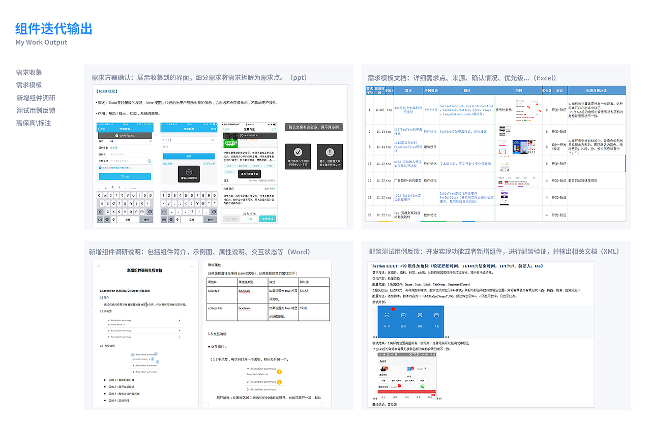This screenshot has width=651, height=423.
Task: Expand 查看详情 in the 作者简介 section
Action: 270,189
